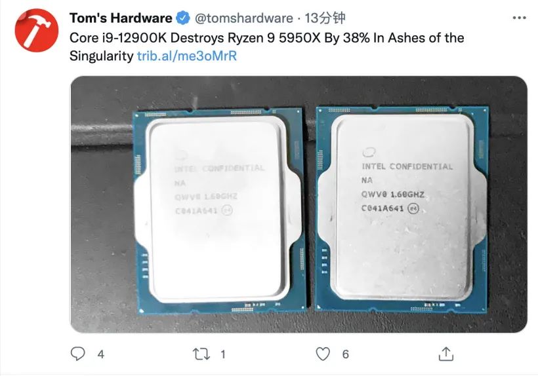Open the @tomshardware handle

[x=244, y=18]
